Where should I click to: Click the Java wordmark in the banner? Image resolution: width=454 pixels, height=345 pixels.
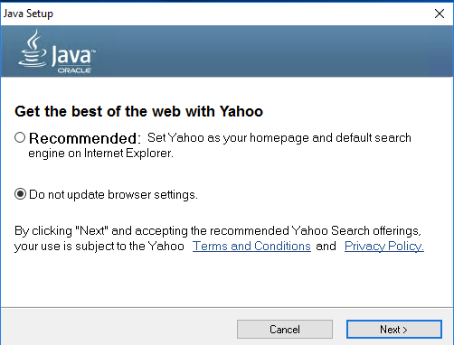pos(73,55)
